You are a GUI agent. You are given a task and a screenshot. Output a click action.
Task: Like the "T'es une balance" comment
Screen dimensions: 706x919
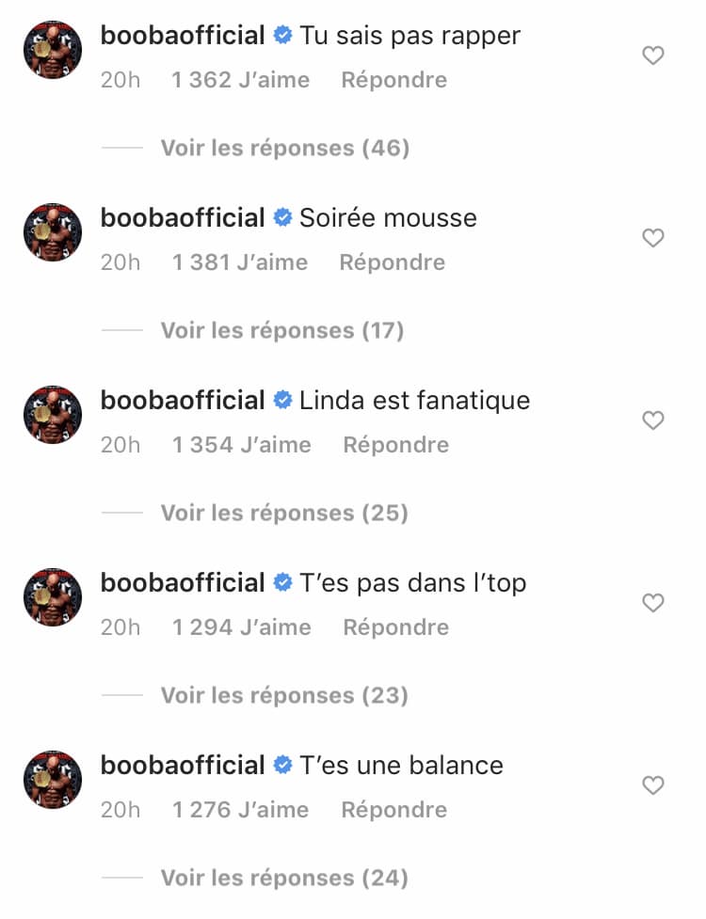click(652, 785)
